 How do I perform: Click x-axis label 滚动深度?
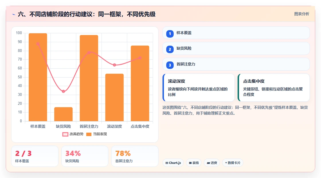point(114,127)
